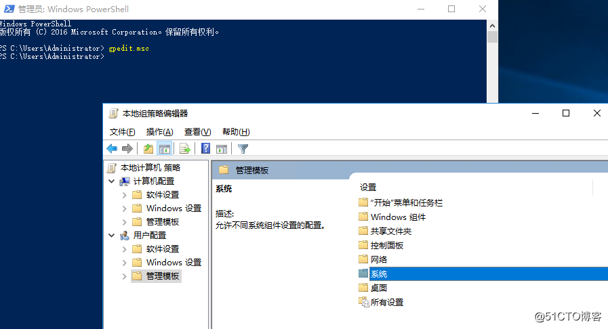This screenshot has height=329, width=608.
Task: Click the PowerShell prompt line to focus
Action: pyautogui.click(x=52, y=56)
